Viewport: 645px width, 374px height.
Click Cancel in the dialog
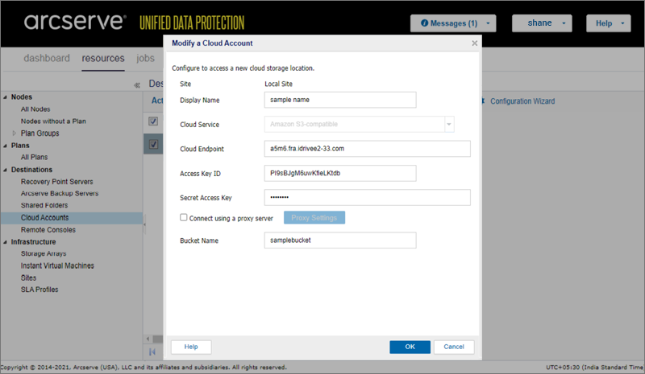point(454,347)
